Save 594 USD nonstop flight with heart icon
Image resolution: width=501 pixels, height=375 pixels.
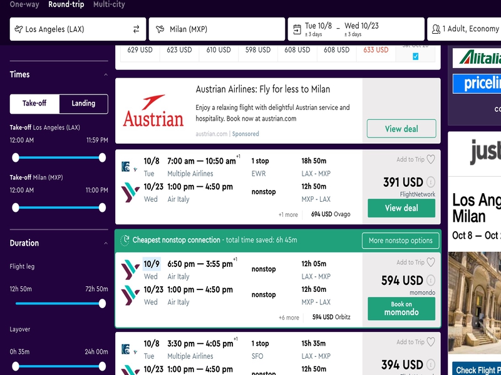(431, 262)
